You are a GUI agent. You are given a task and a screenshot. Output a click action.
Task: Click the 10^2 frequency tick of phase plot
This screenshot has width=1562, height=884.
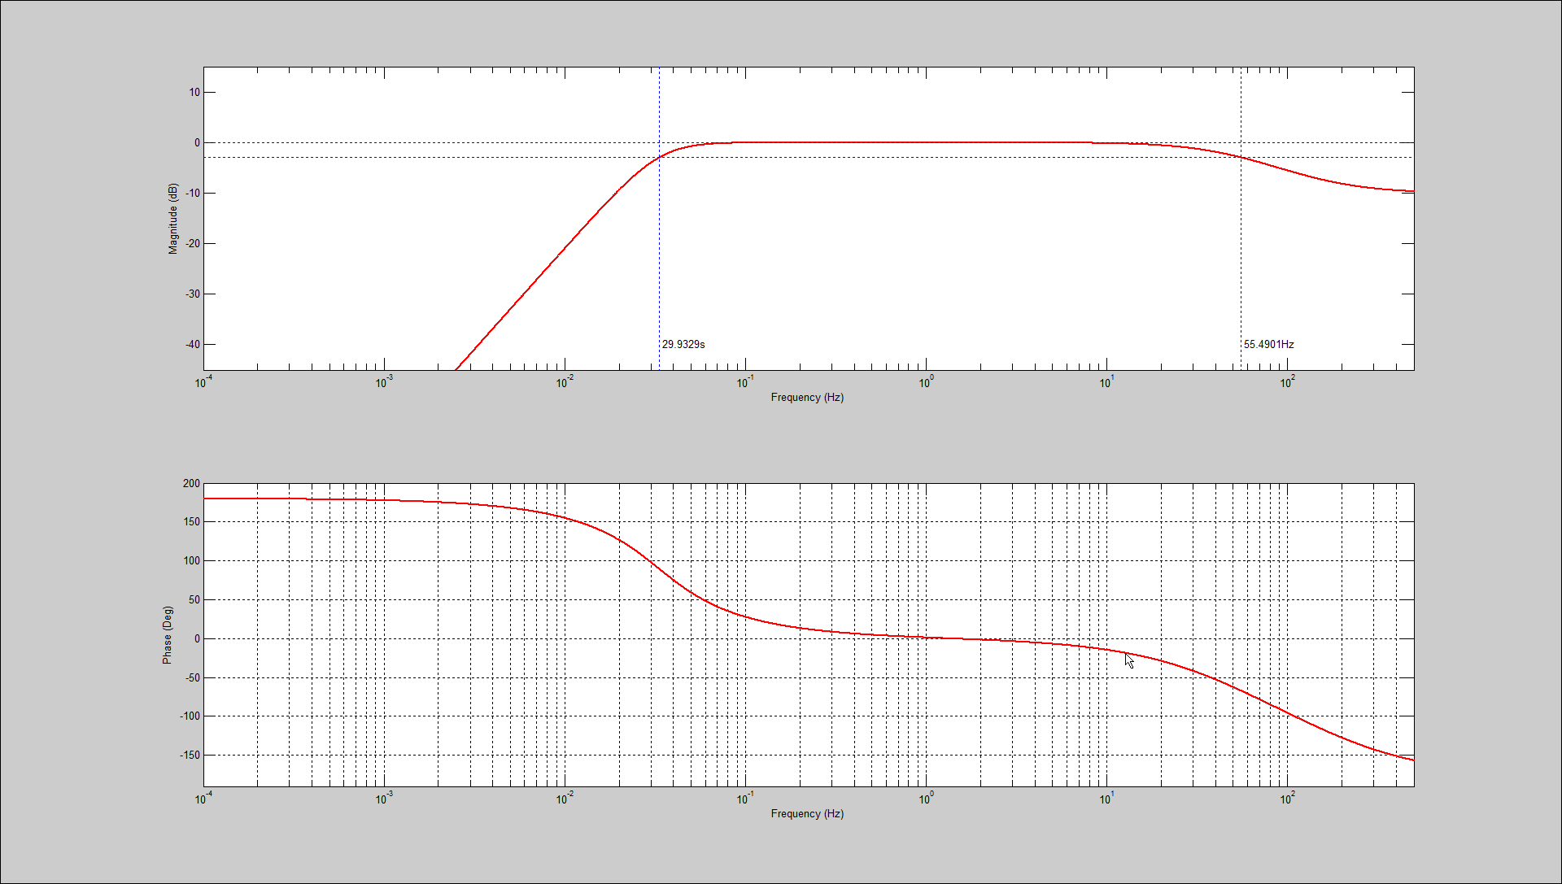click(x=1287, y=799)
